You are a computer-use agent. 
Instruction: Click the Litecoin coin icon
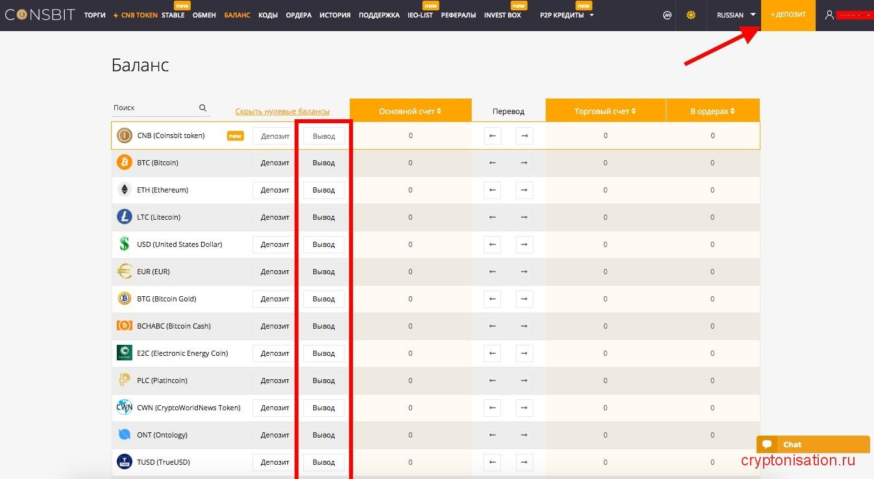coord(124,217)
